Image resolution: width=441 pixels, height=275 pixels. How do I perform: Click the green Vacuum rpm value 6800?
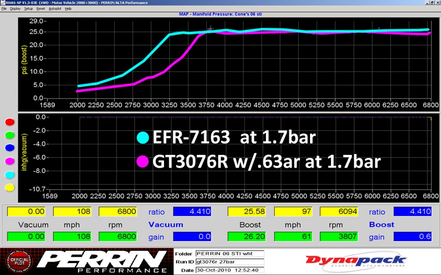(118, 236)
